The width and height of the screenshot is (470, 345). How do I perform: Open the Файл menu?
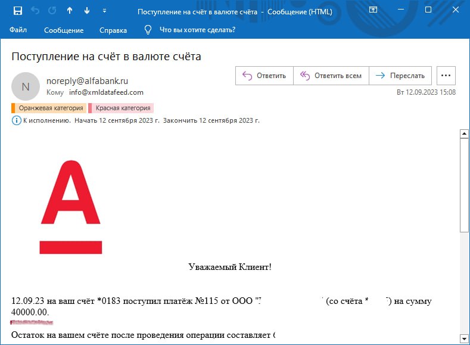coord(18,30)
